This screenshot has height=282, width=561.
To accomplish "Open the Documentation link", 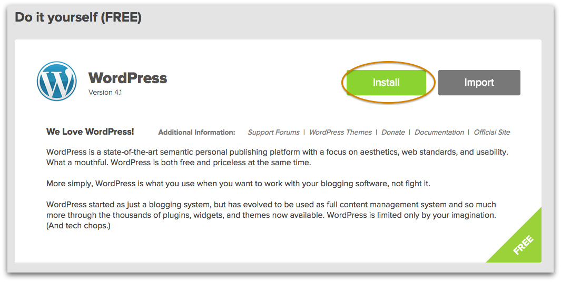I will point(439,132).
